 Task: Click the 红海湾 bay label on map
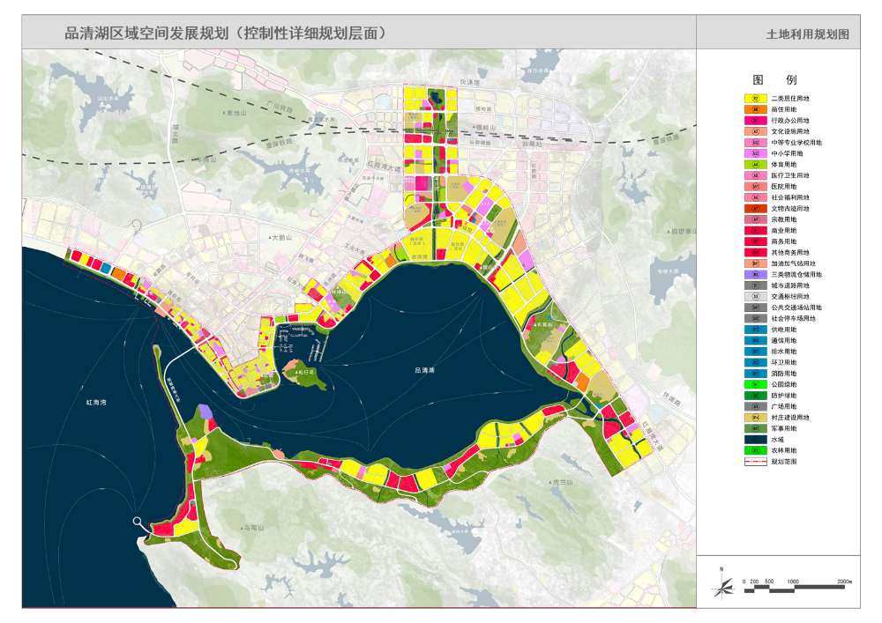click(x=96, y=402)
